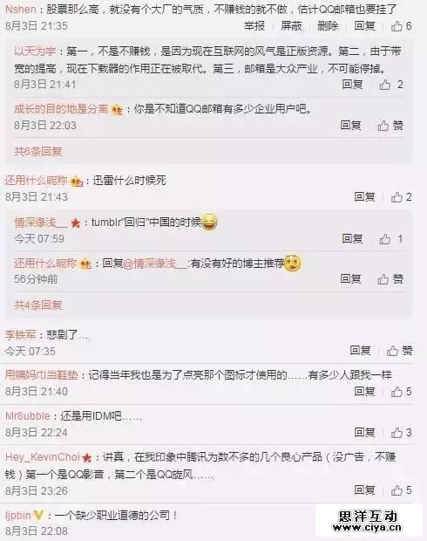Click thumbs-up on 成长的目的地是分离's reply

pyautogui.click(x=390, y=126)
